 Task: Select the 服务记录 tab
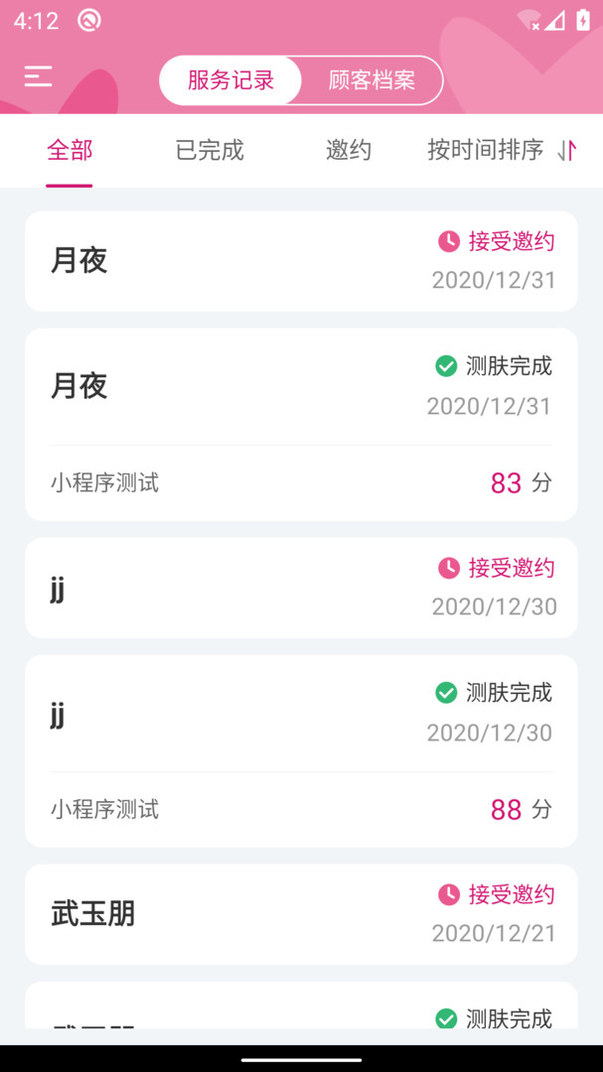point(229,80)
